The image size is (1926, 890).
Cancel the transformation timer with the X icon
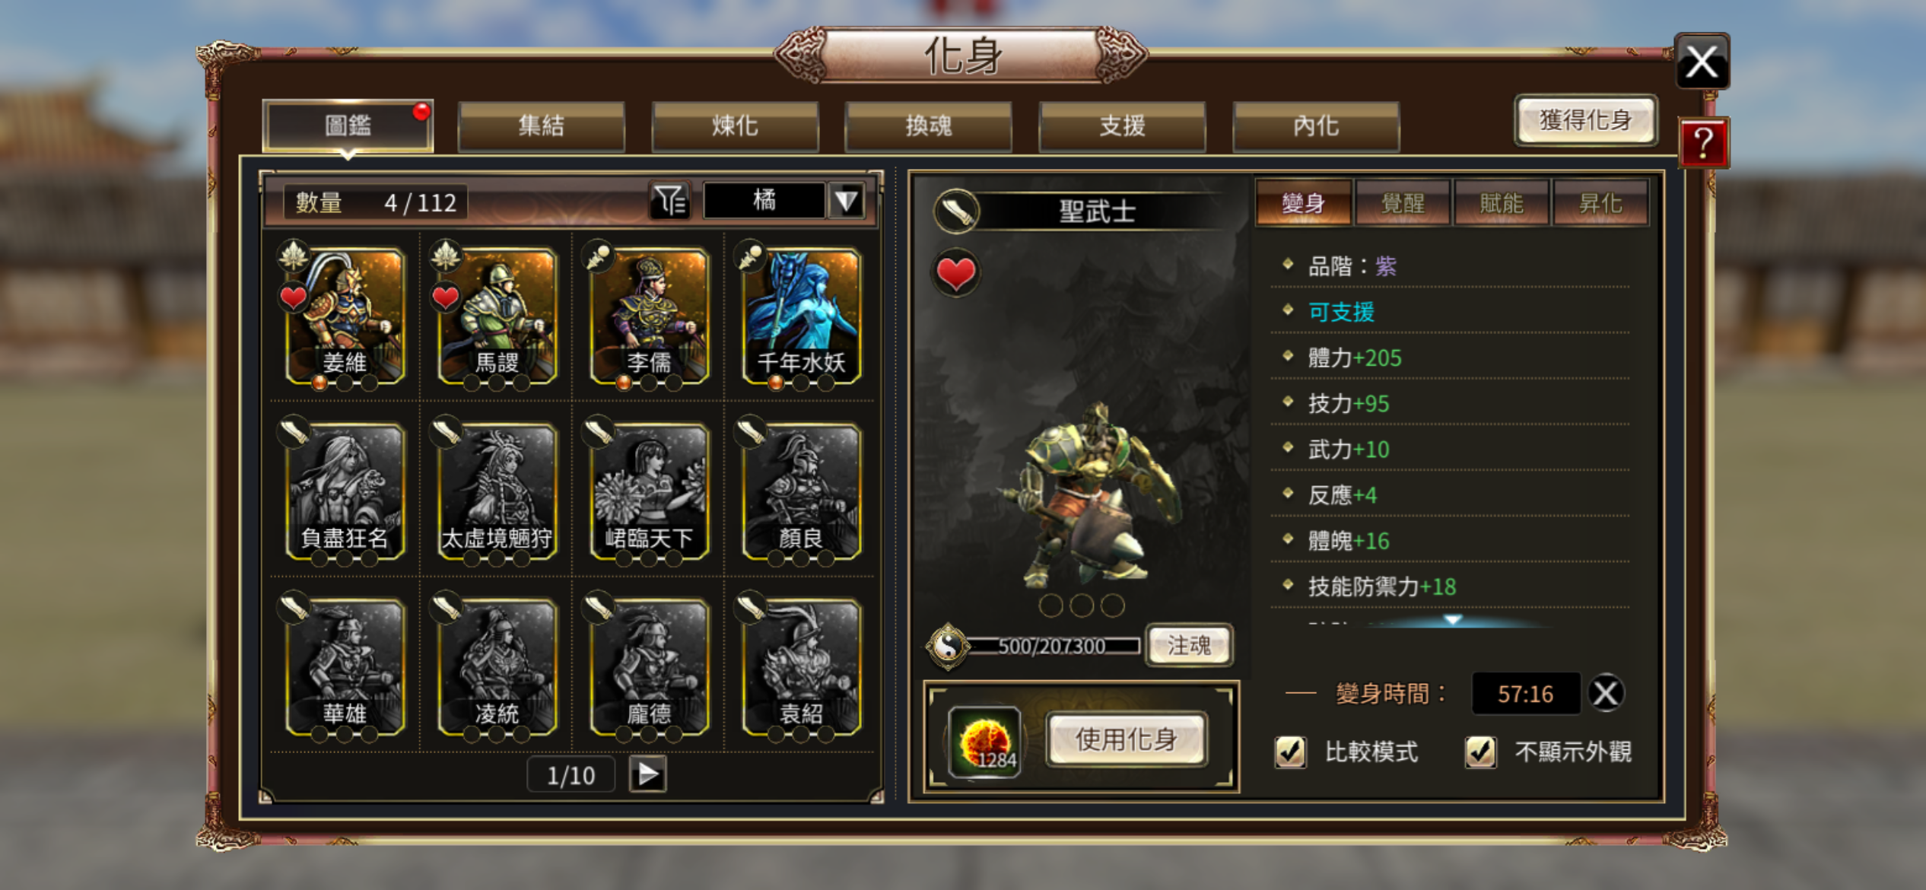tap(1606, 694)
